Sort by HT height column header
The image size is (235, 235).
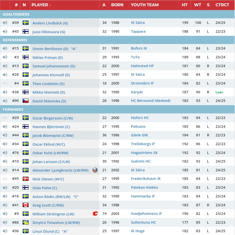pos(185,5)
